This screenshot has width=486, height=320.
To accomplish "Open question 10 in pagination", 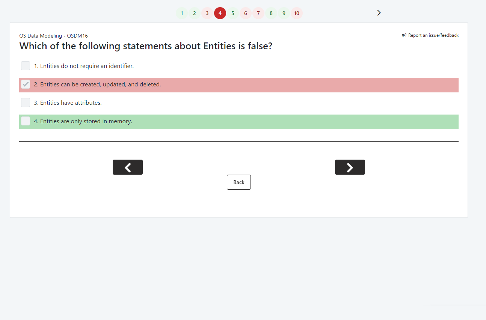I will point(297,14).
